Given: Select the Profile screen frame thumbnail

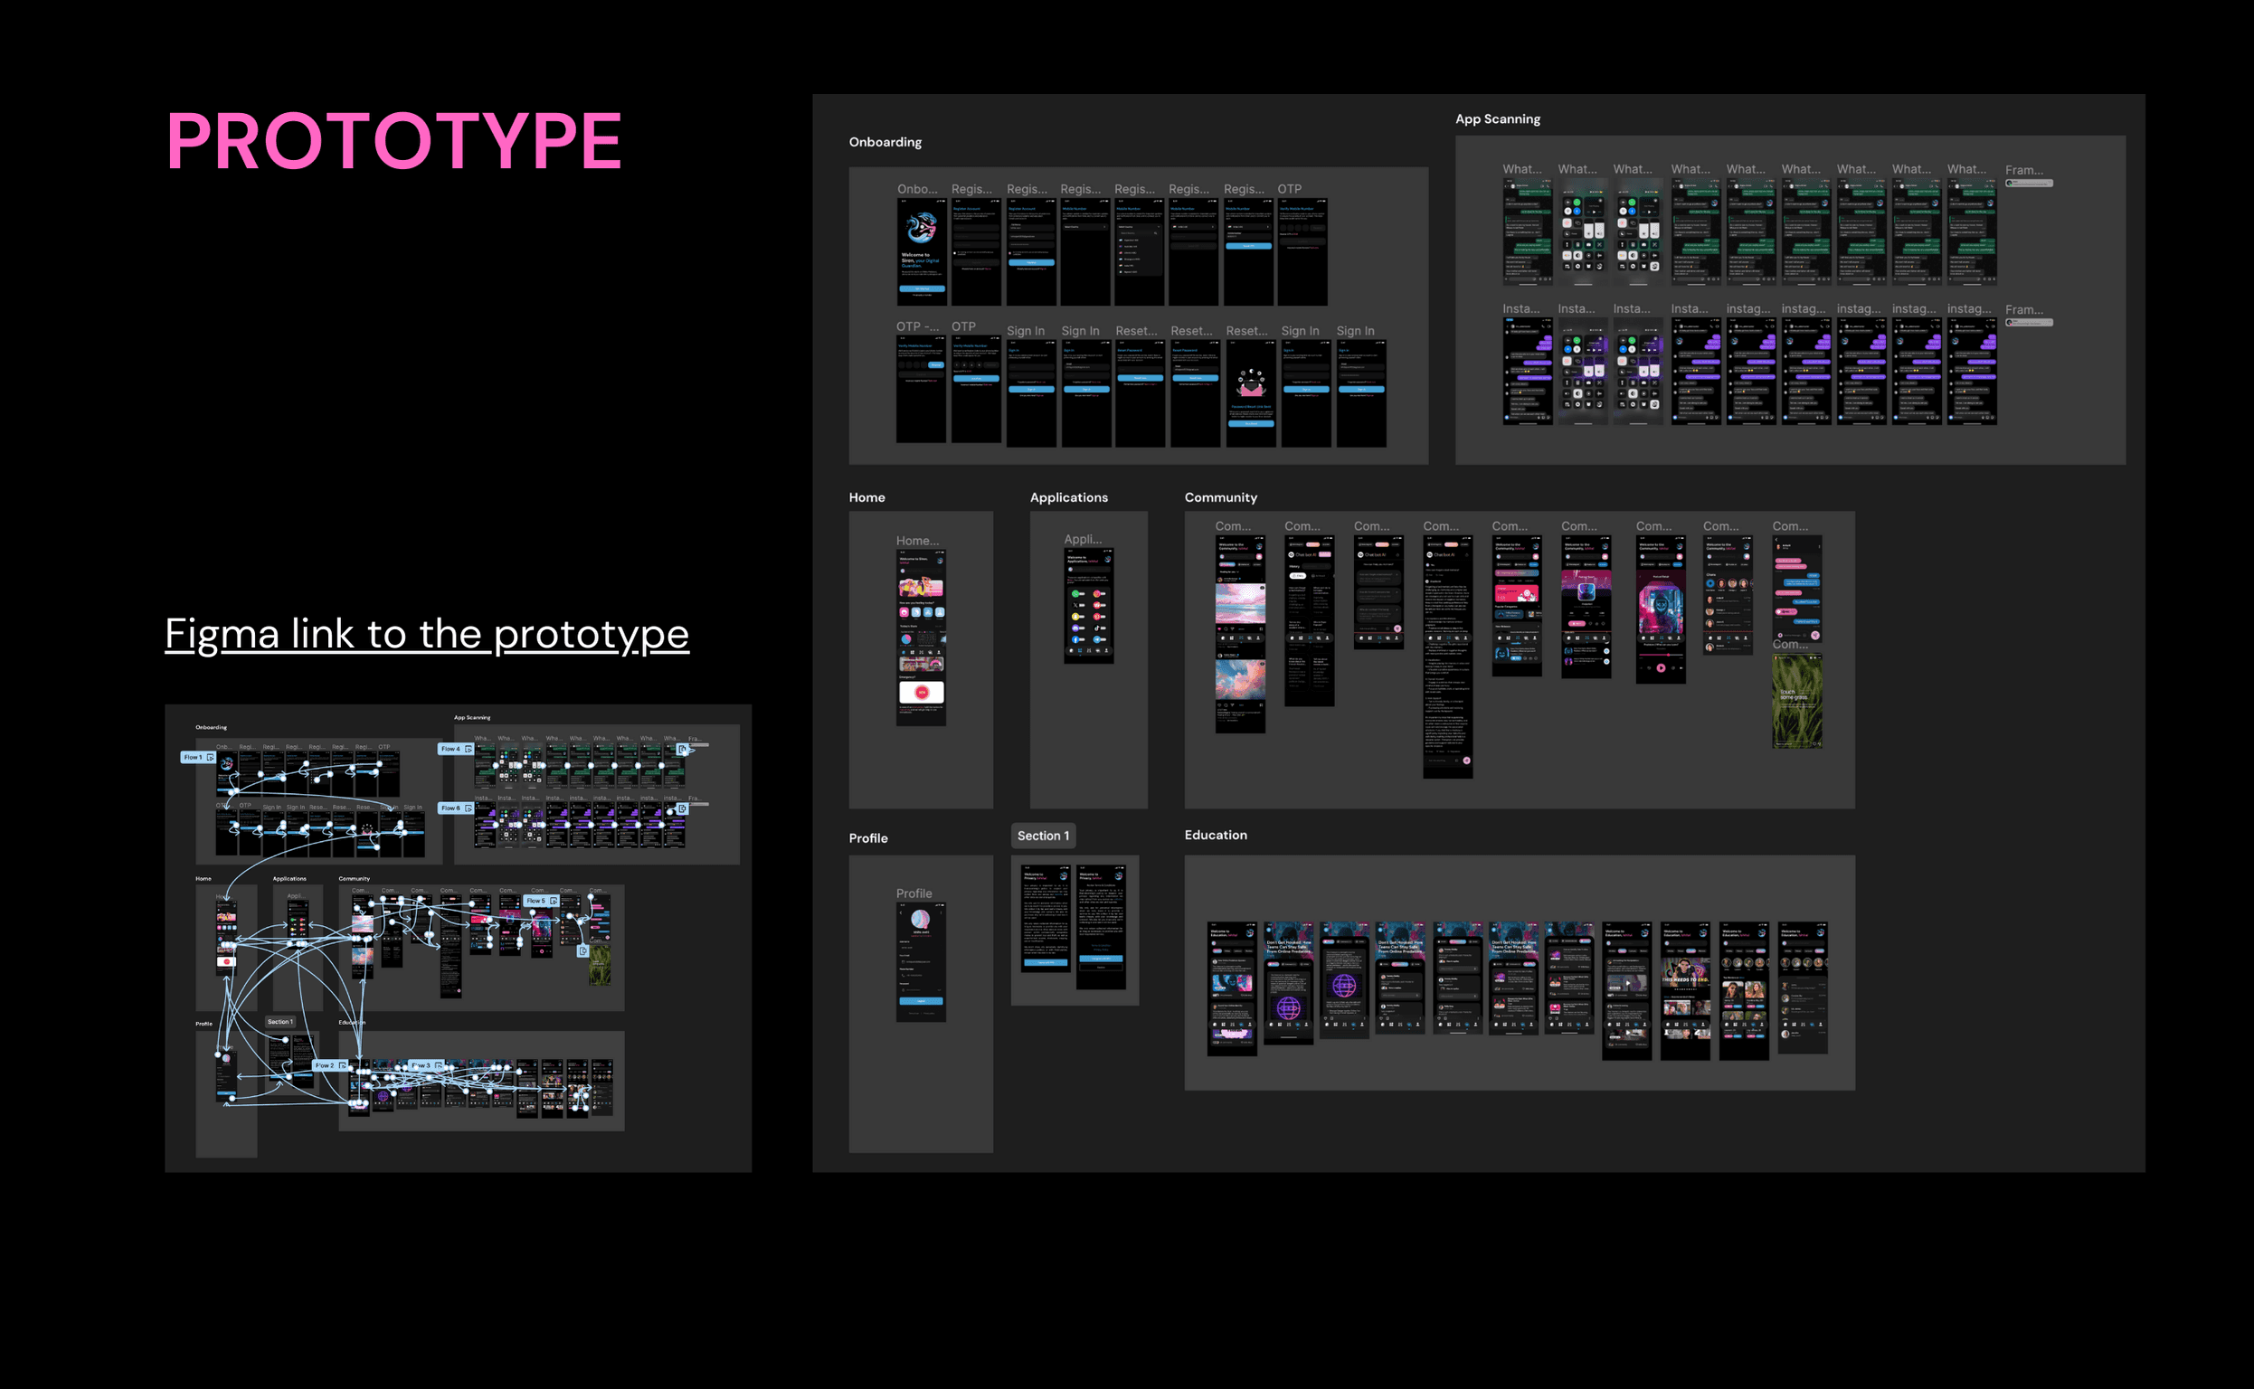Looking at the screenshot, I should coord(921,962).
